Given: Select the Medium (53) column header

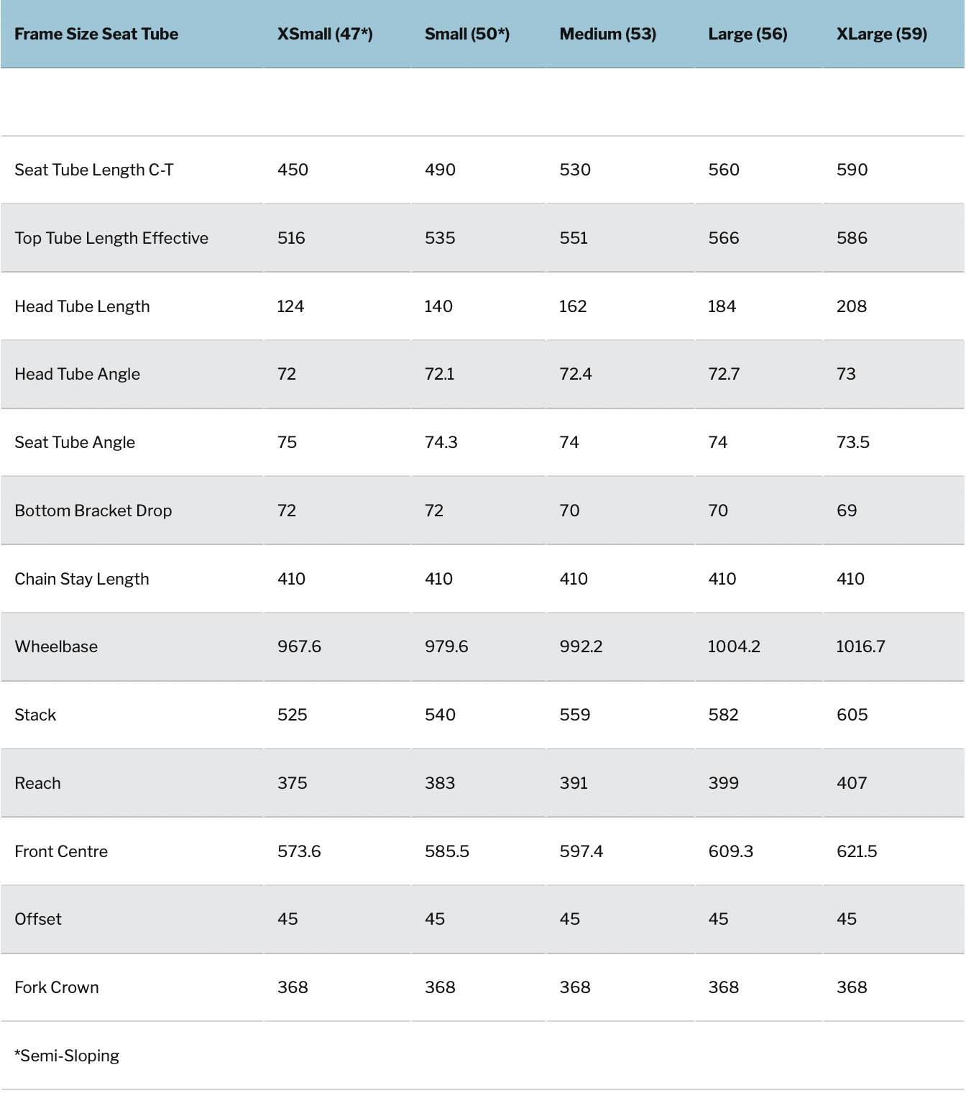Looking at the screenshot, I should coord(607,34).
